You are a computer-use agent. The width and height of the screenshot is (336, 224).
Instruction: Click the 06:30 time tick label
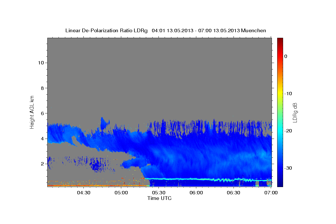(234, 193)
